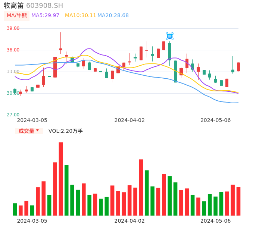
Task: Toggle the MA10:30.11 legend label
Action: (80, 16)
